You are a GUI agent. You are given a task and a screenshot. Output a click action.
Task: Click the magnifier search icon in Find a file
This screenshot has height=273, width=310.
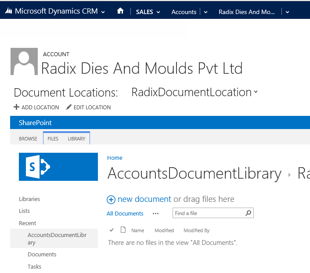pos(249,213)
